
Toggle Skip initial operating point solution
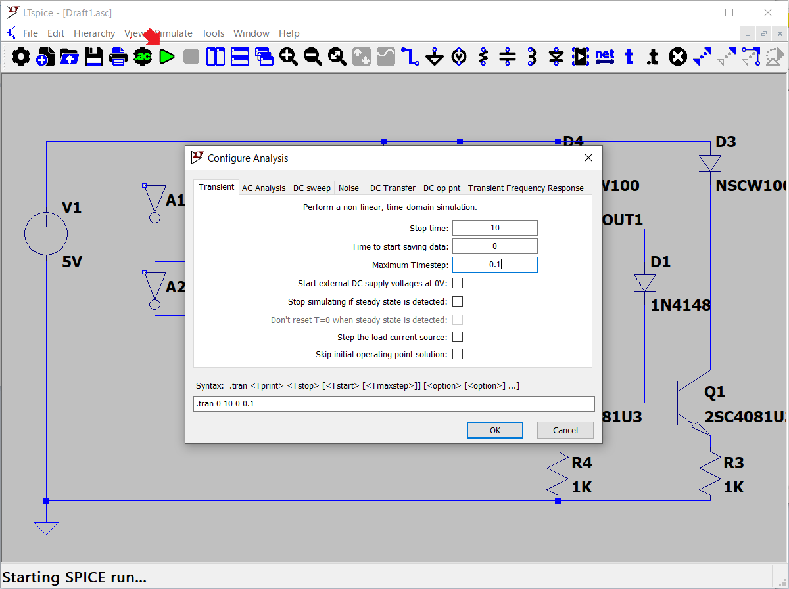click(x=458, y=354)
